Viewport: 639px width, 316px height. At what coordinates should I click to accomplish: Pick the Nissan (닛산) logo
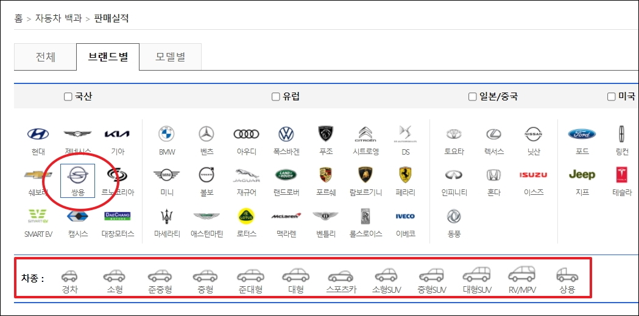534,133
